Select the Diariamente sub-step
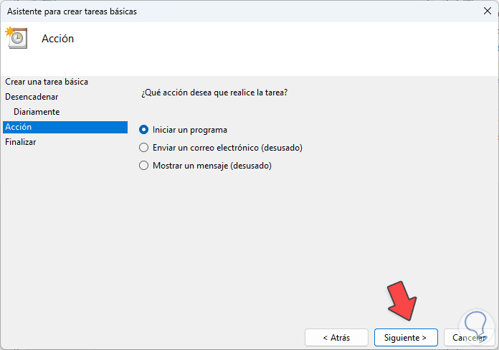This screenshot has height=350, width=499. pyautogui.click(x=37, y=112)
